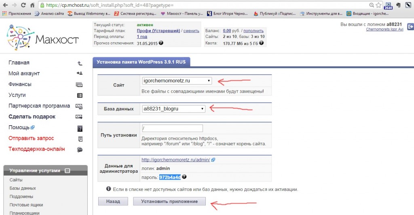414x215 pixels.
Task: Click the Партнерская программа icon
Action: tap(79, 106)
